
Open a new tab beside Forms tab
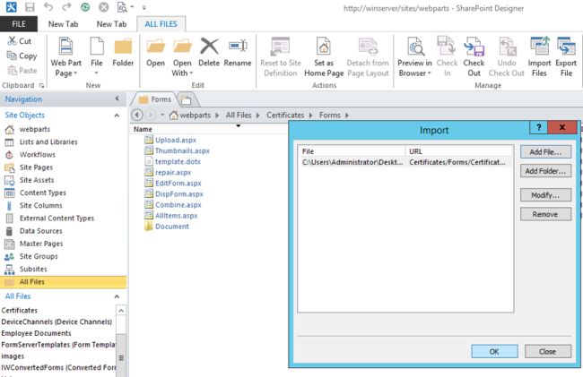pos(186,99)
